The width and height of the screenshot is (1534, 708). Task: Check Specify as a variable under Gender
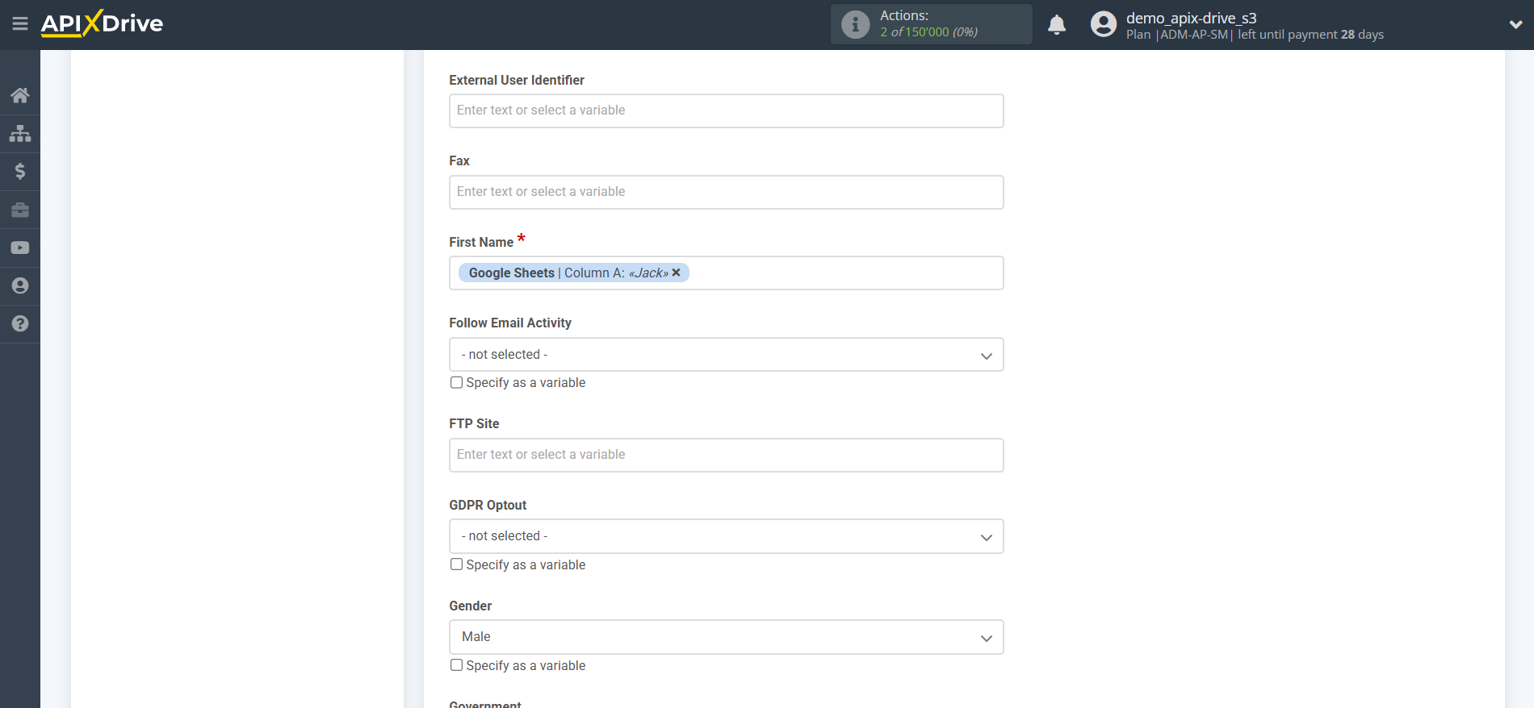point(456,665)
